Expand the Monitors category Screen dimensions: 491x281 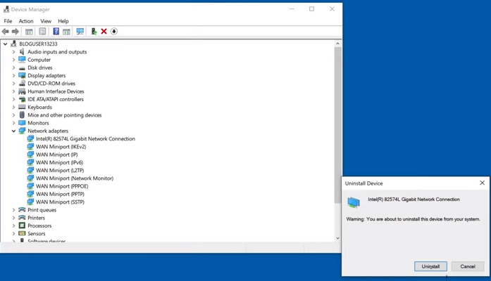[x=13, y=123]
